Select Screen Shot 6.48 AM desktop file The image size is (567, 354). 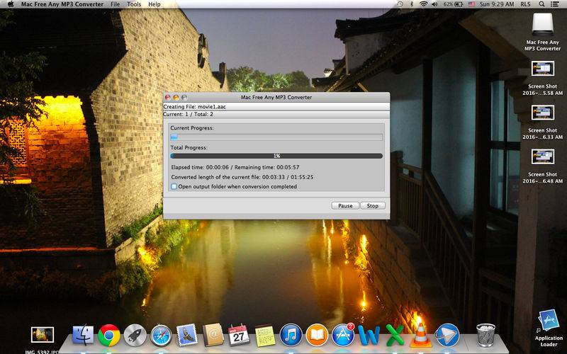tap(542, 156)
